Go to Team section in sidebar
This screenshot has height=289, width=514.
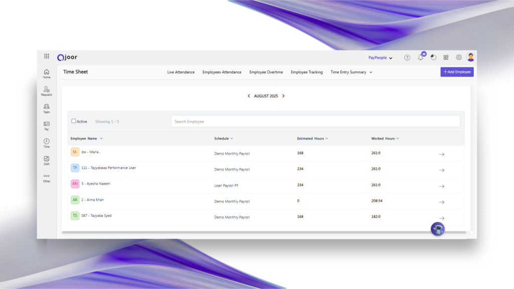(47, 107)
